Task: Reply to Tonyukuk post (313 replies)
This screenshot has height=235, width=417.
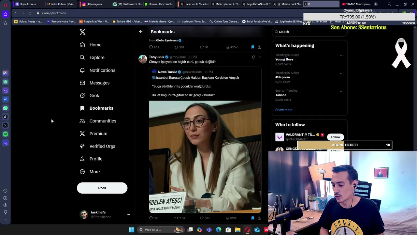Action: (154, 218)
